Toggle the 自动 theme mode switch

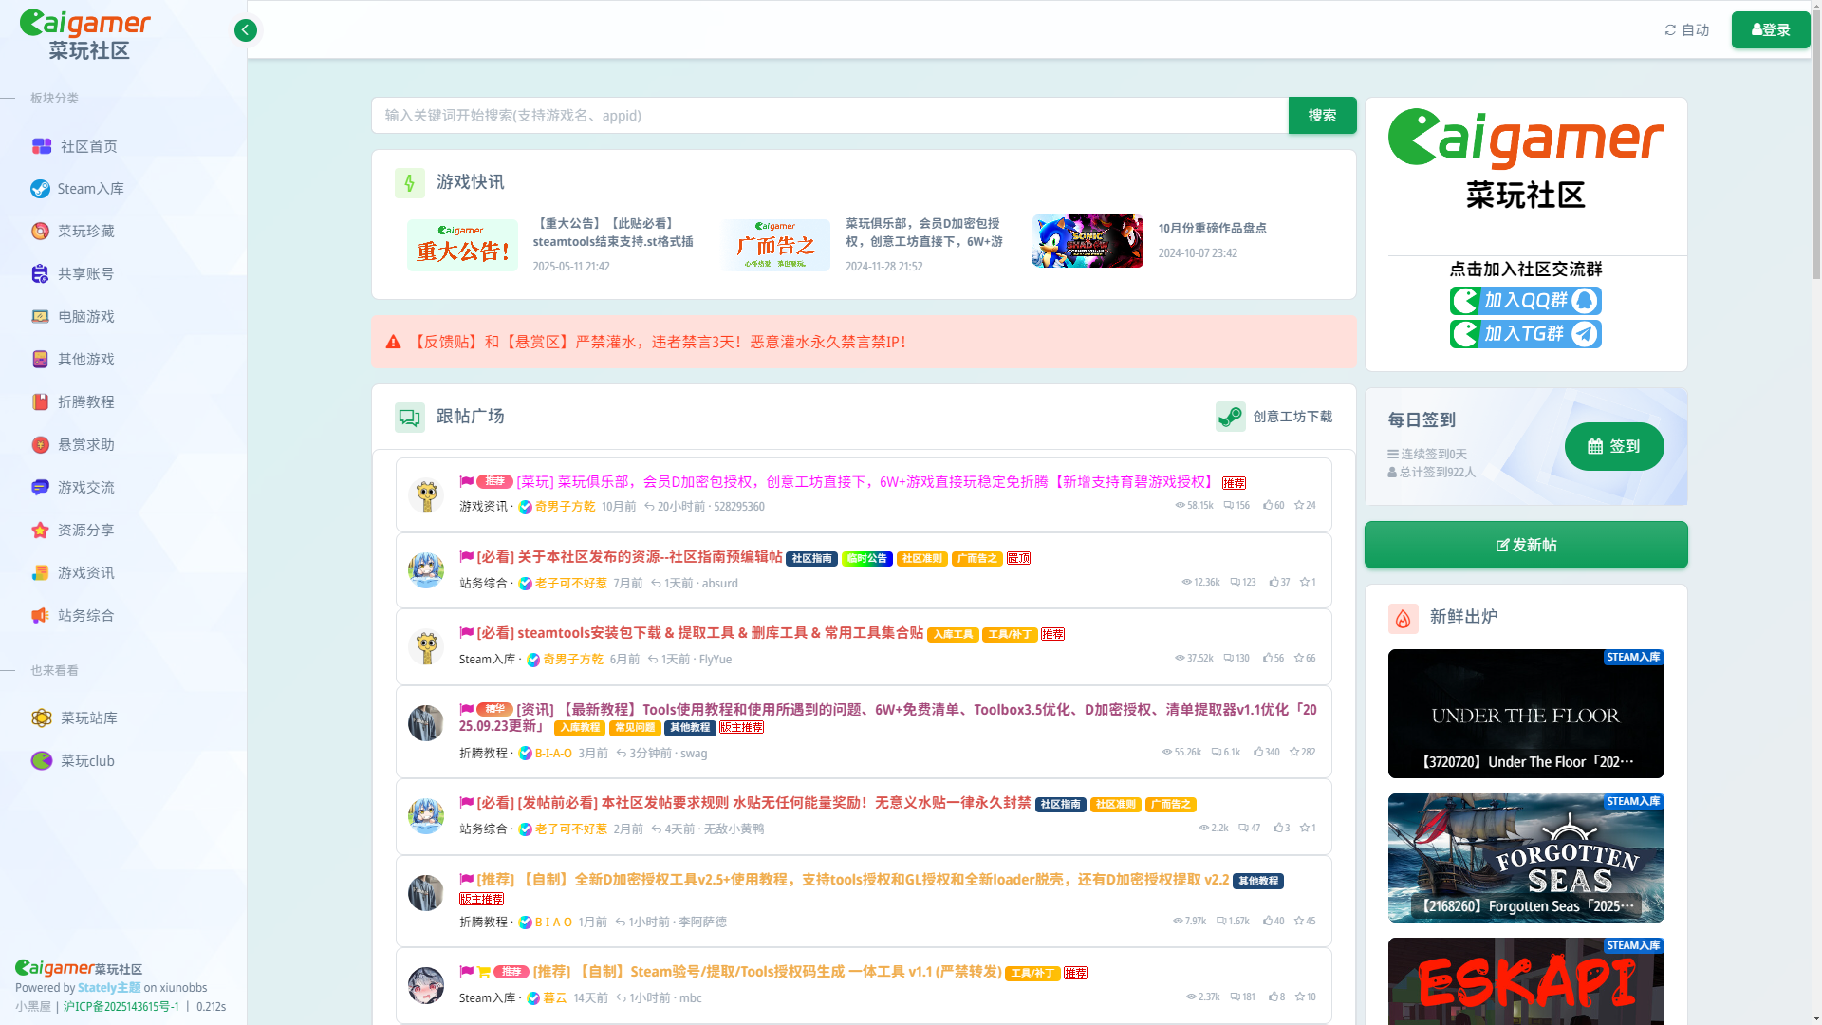pos(1686,30)
